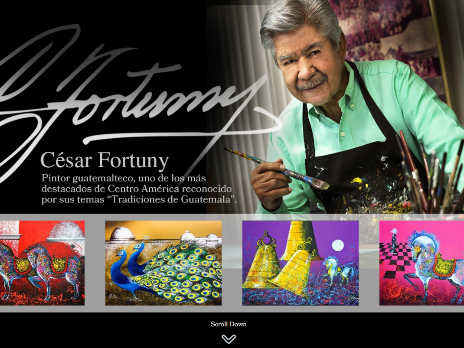Viewport: 464px width, 348px height.
Task: Click the white dome in peacock painting
Action: (123, 233)
